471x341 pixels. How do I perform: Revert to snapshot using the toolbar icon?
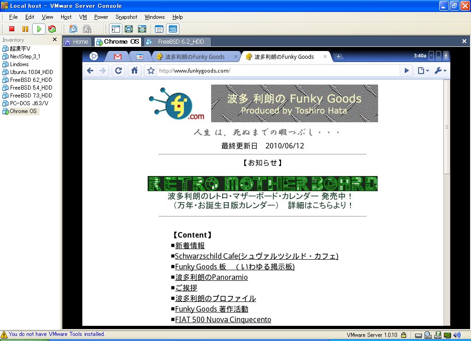[x=87, y=29]
